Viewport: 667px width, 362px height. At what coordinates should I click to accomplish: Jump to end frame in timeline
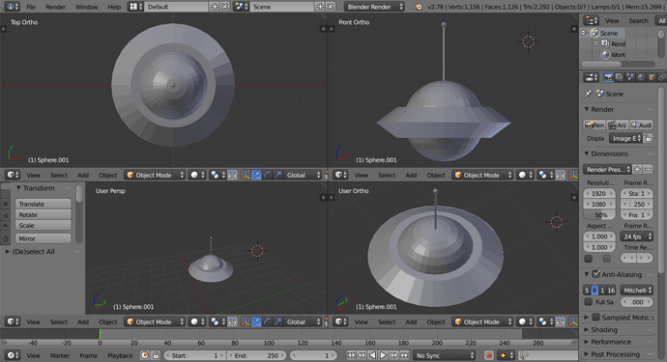tap(404, 355)
